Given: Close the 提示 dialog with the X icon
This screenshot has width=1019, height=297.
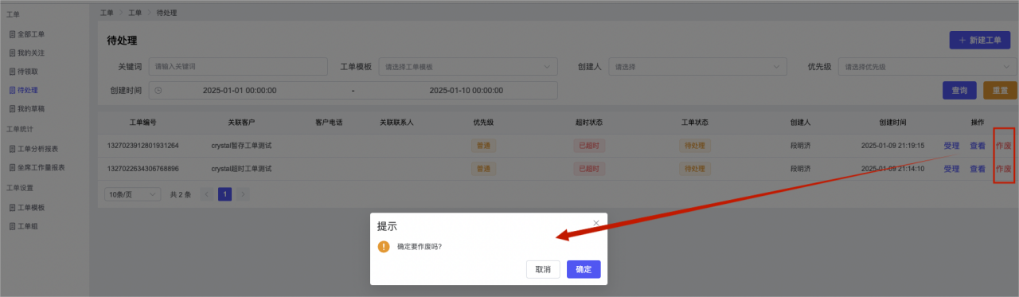Looking at the screenshot, I should pos(596,223).
